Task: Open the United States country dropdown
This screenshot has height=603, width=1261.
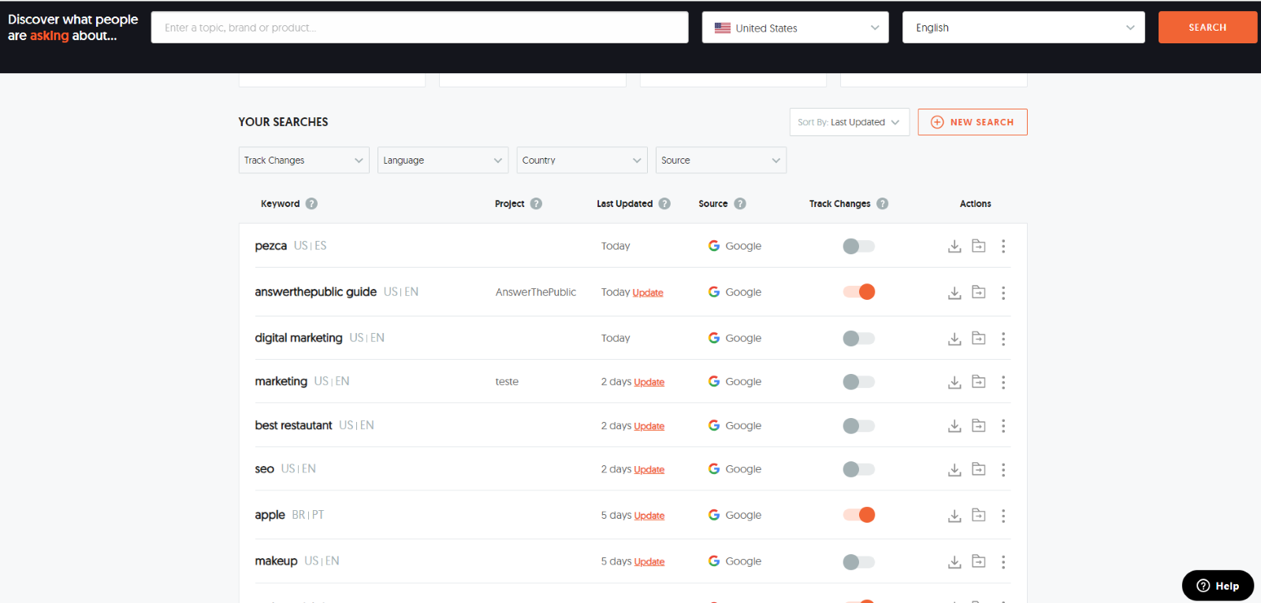Action: 795,28
